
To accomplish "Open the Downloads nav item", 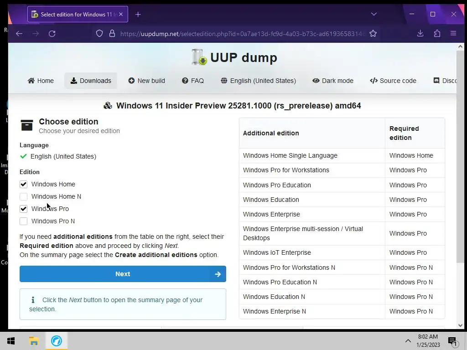I will (91, 81).
